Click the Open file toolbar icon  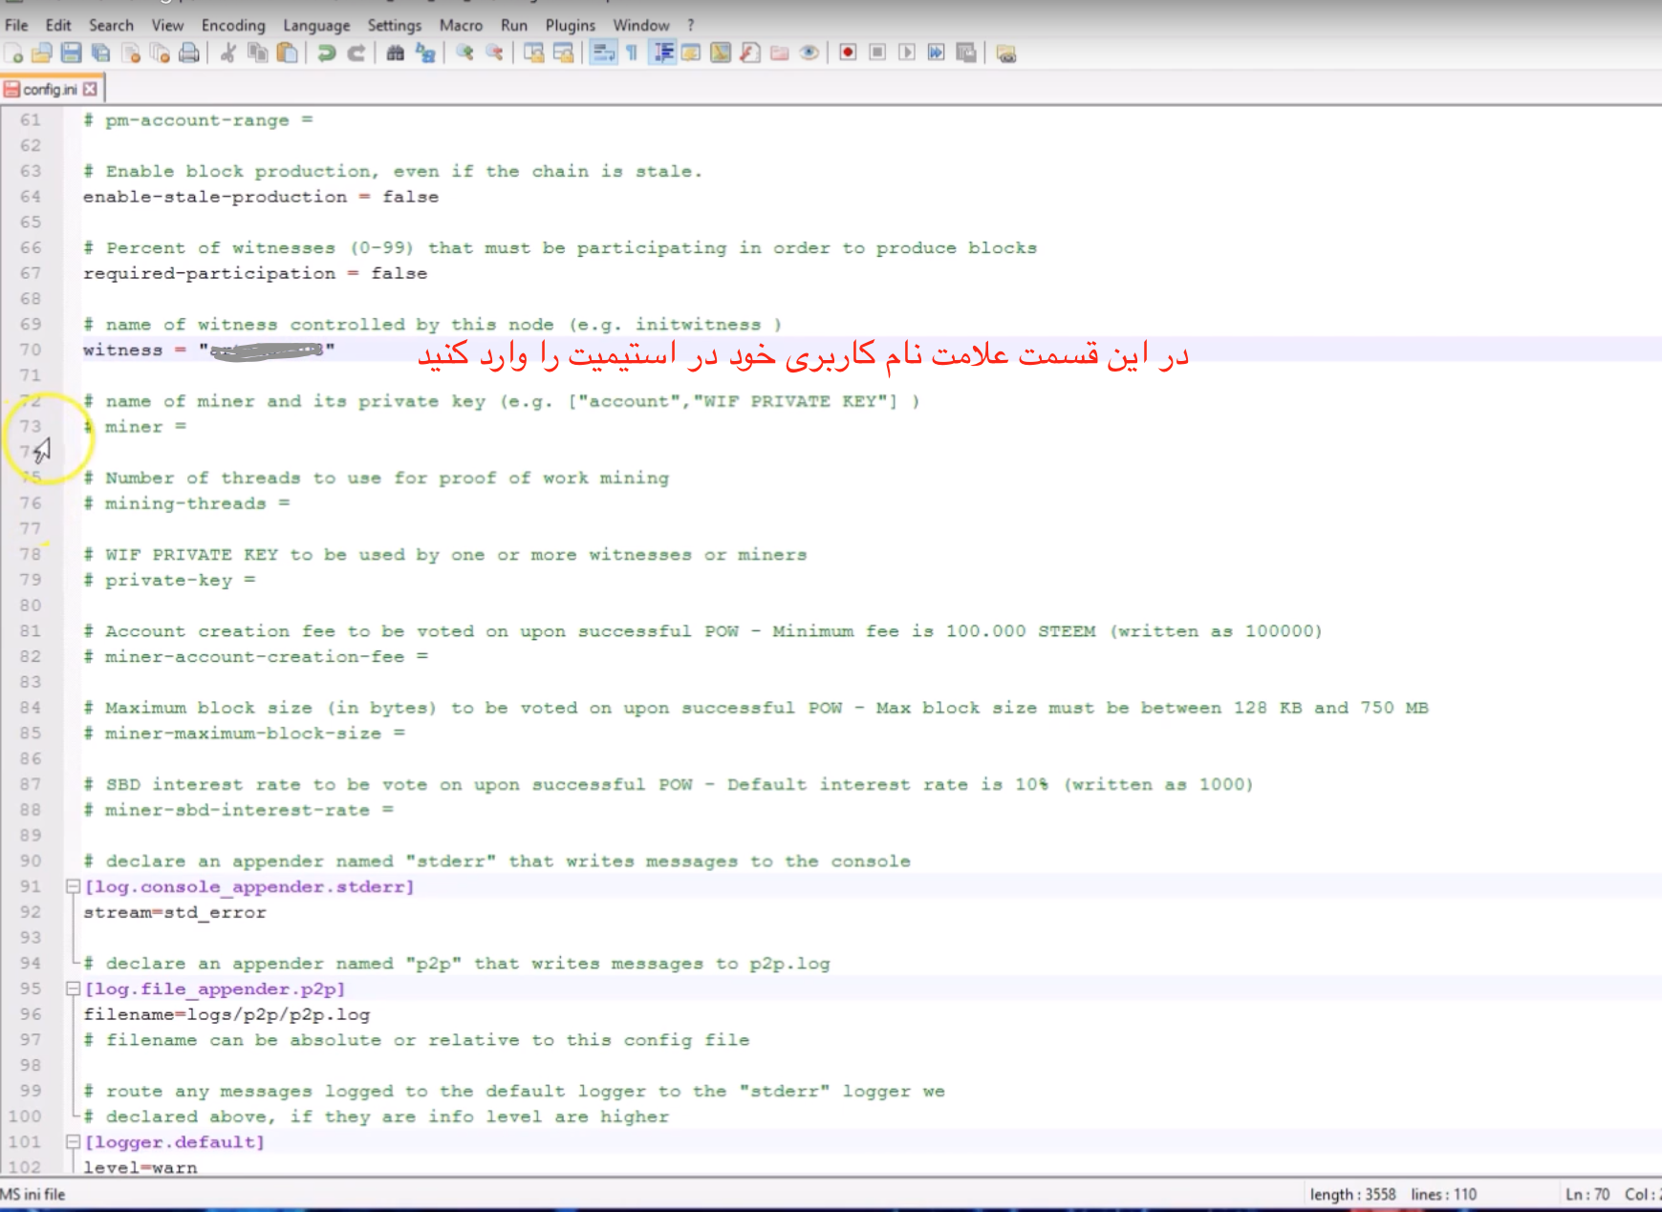coord(42,53)
